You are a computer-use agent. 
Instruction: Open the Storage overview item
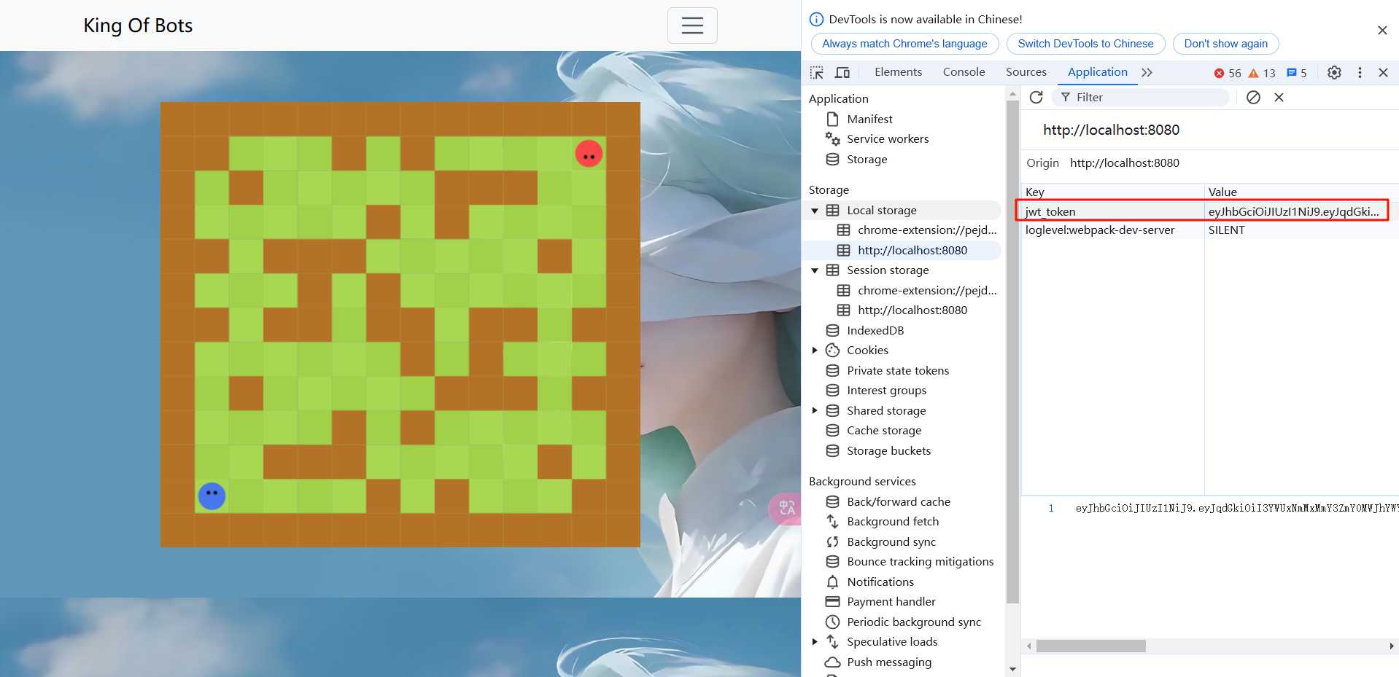point(867,159)
